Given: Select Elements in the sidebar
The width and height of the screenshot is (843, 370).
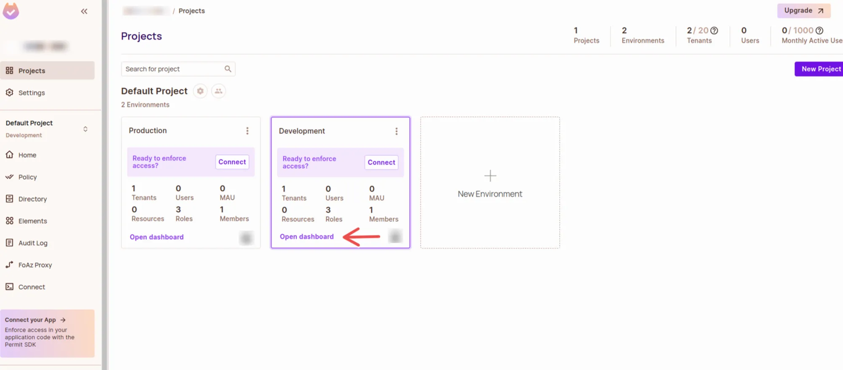Looking at the screenshot, I should (x=32, y=221).
